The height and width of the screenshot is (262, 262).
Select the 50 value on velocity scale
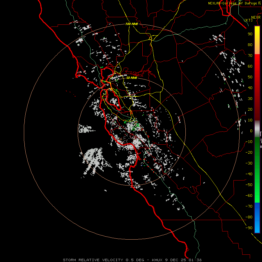point(250,77)
